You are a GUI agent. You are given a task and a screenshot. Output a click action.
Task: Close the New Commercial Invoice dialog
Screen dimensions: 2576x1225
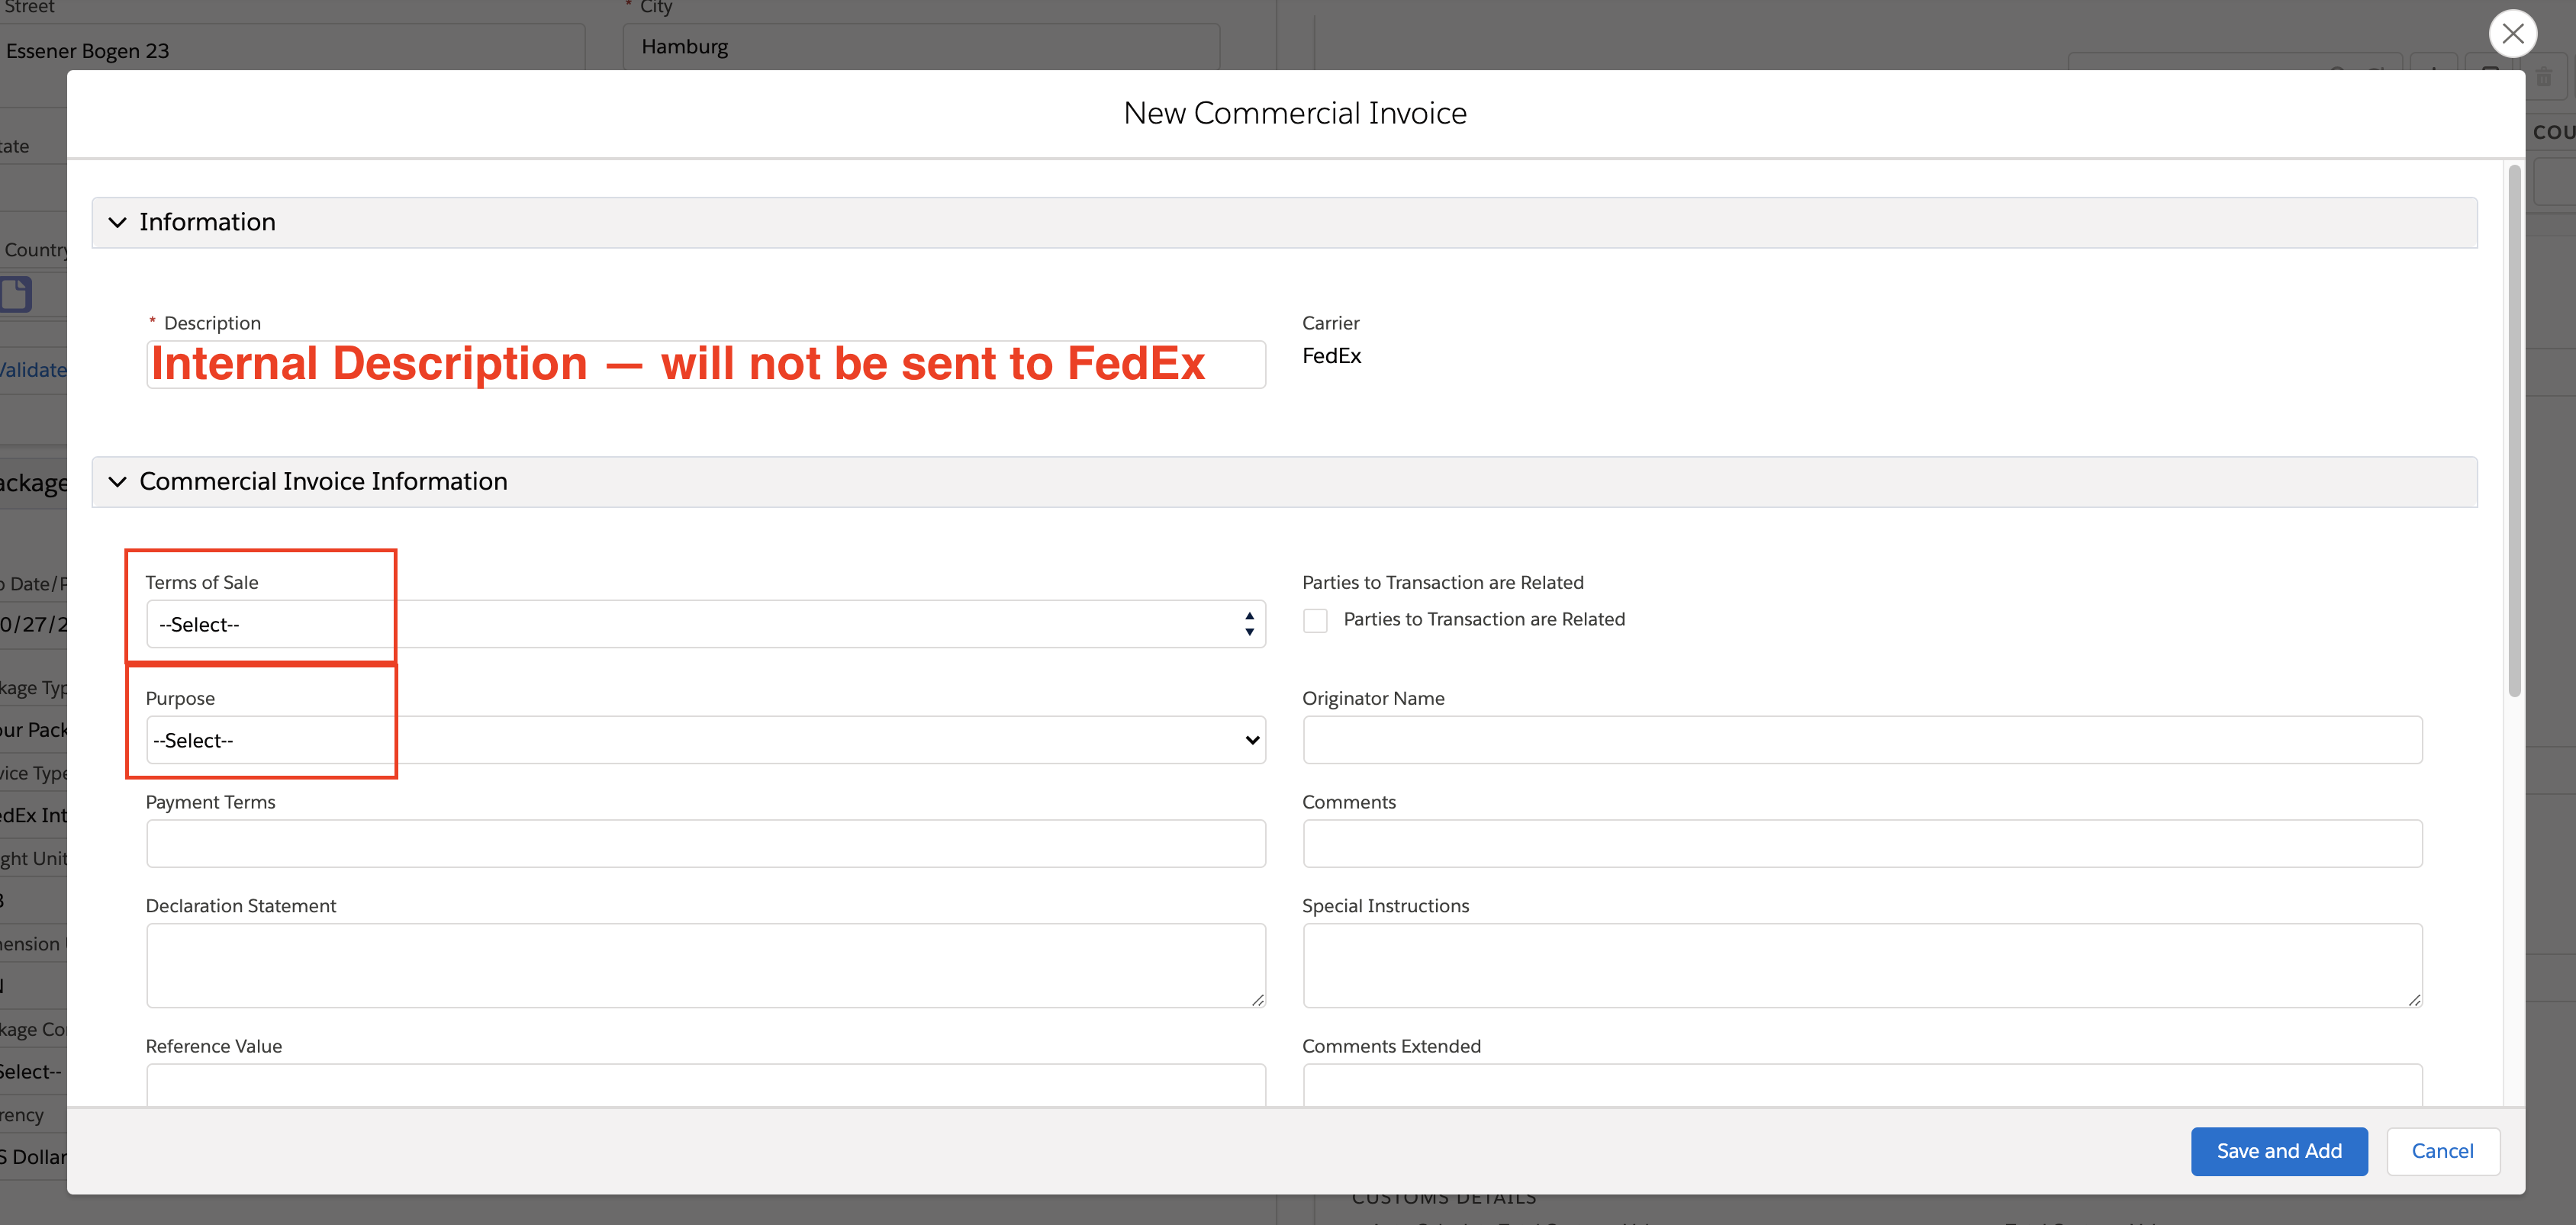point(2512,34)
